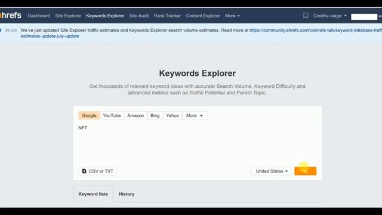Select the Keyword lists tab
Image resolution: width=382 pixels, height=215 pixels.
click(93, 194)
